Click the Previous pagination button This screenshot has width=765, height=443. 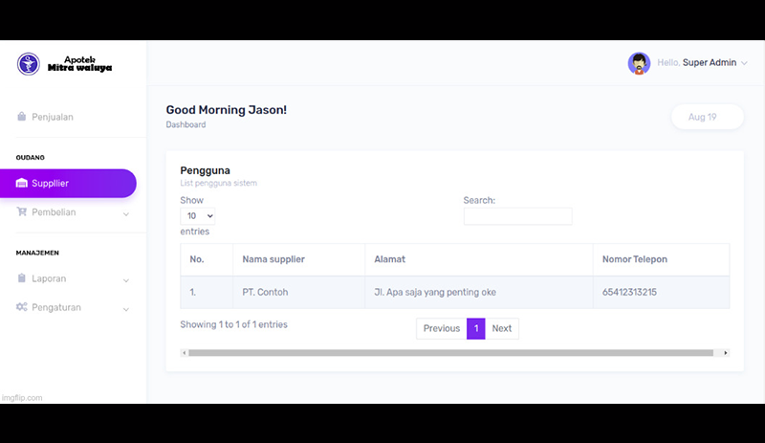pyautogui.click(x=441, y=328)
